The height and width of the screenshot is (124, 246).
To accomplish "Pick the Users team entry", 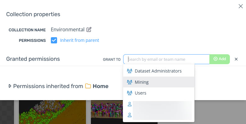I will (159, 93).
